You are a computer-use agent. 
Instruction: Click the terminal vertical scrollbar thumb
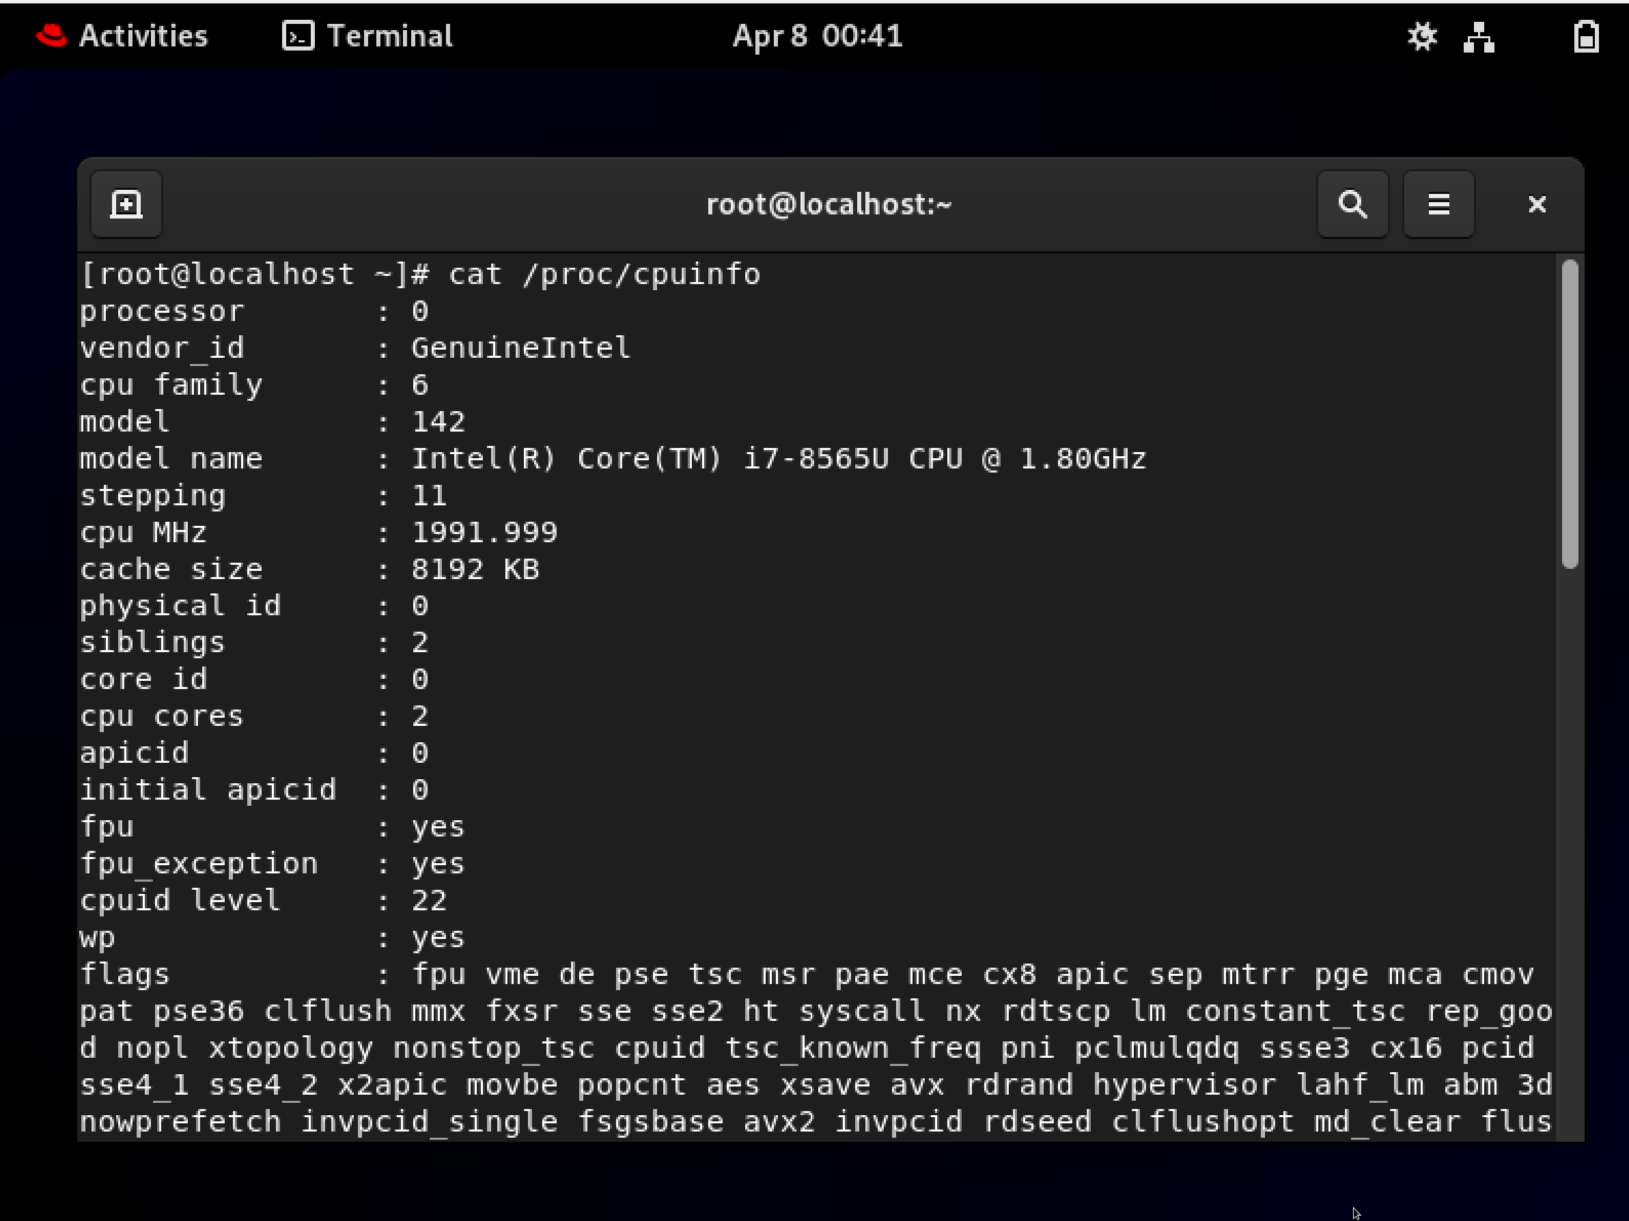(1570, 414)
